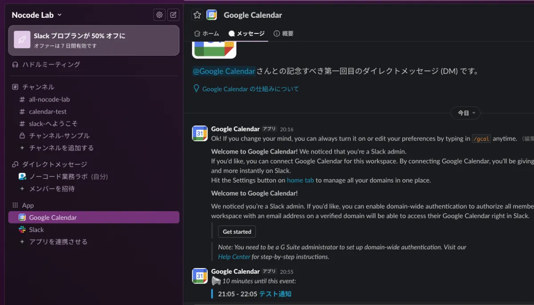
Task: Click Google Calendar icon in sidebar App list
Action: [22, 217]
